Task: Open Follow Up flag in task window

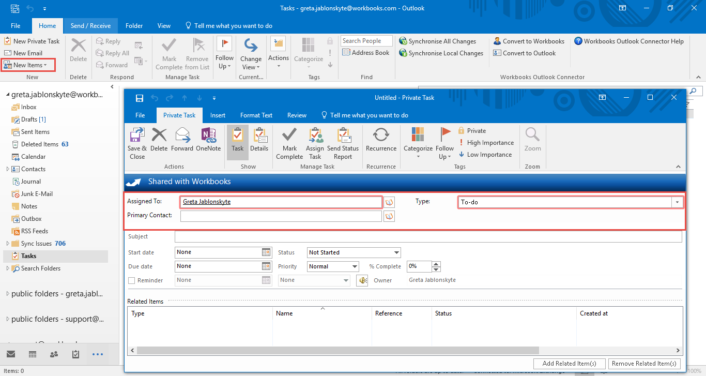Action: [444, 143]
